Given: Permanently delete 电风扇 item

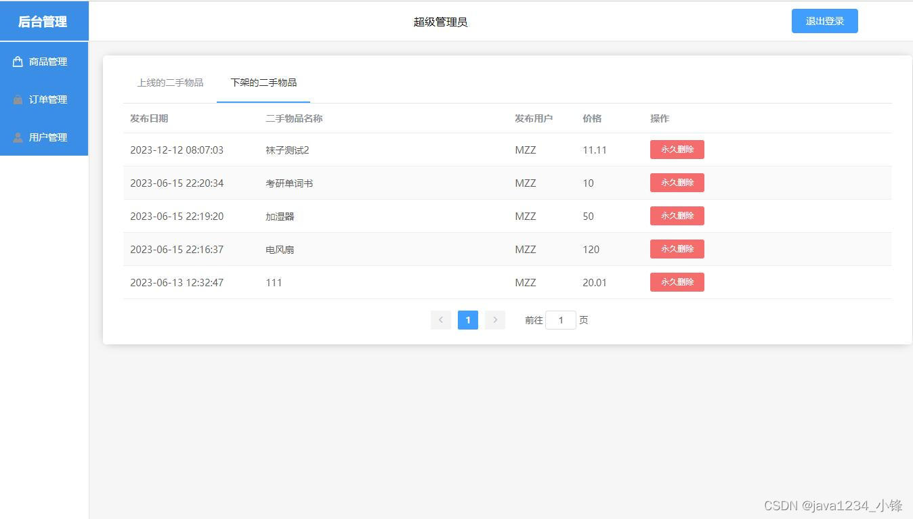Looking at the screenshot, I should 677,249.
